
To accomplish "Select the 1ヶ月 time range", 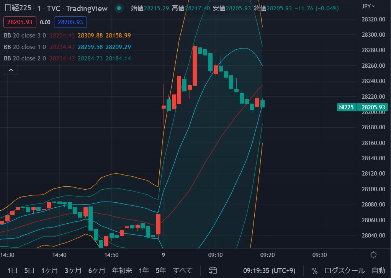I will tap(49, 270).
